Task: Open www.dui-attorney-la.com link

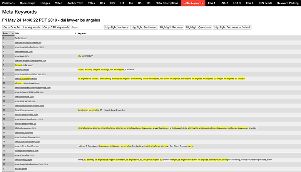Action: [26, 79]
